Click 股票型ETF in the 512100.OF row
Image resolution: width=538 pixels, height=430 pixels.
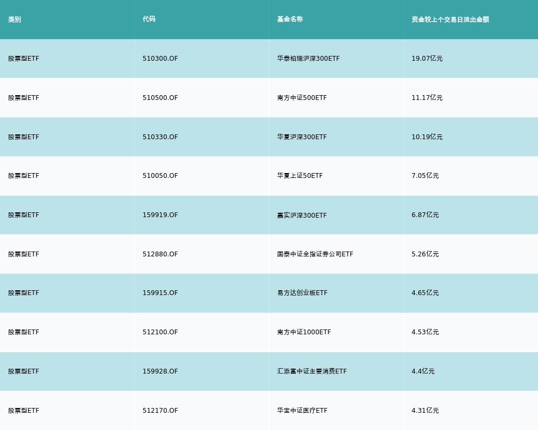point(24,332)
